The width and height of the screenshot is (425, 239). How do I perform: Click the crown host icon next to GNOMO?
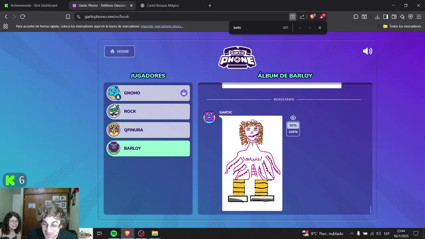pyautogui.click(x=184, y=93)
